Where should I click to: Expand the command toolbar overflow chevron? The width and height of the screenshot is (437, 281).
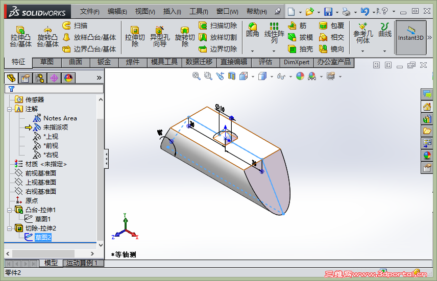tap(429, 37)
